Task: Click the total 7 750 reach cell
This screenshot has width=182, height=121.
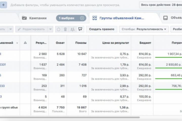Action: pos(61,107)
